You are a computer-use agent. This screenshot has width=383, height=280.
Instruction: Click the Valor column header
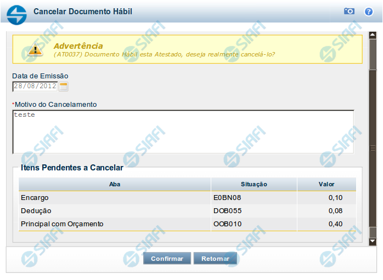pos(326,185)
